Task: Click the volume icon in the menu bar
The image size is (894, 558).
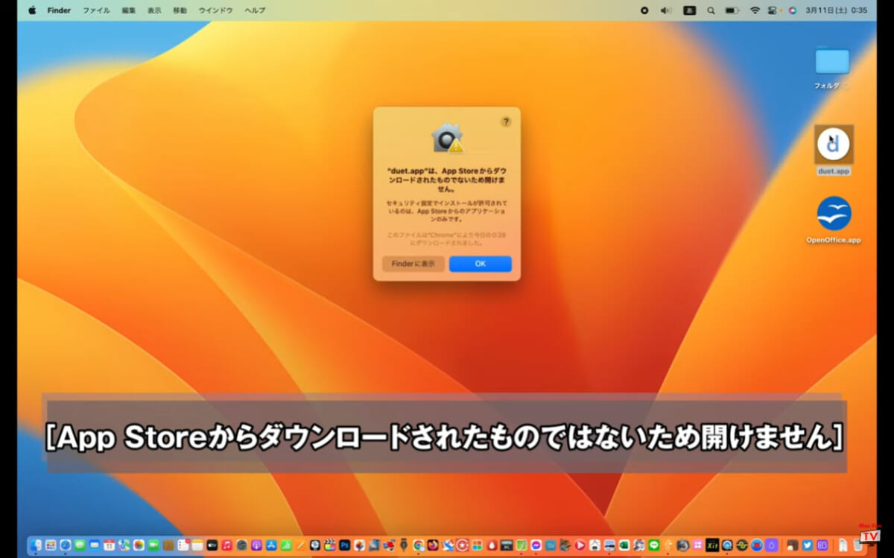Action: 666,10
